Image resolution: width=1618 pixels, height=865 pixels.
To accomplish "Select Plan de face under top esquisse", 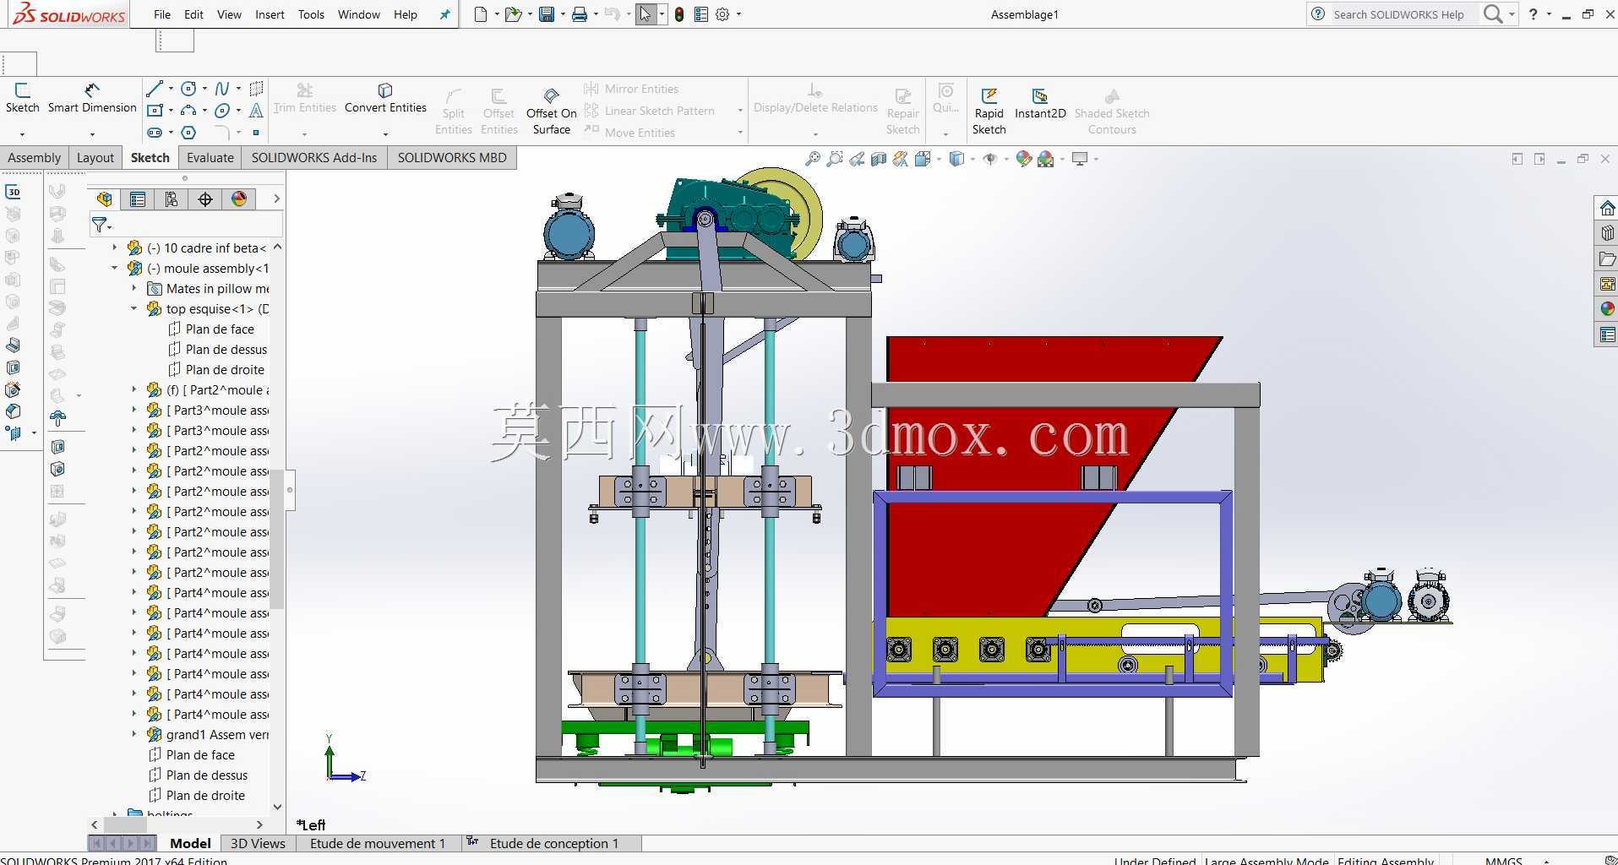I will (219, 329).
